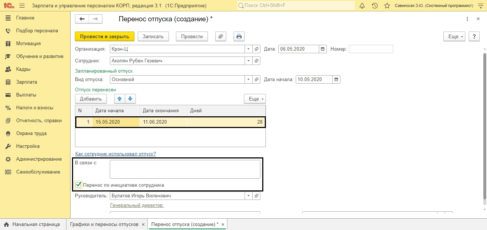Open Вид отпуска record with the open icon

point(257,79)
